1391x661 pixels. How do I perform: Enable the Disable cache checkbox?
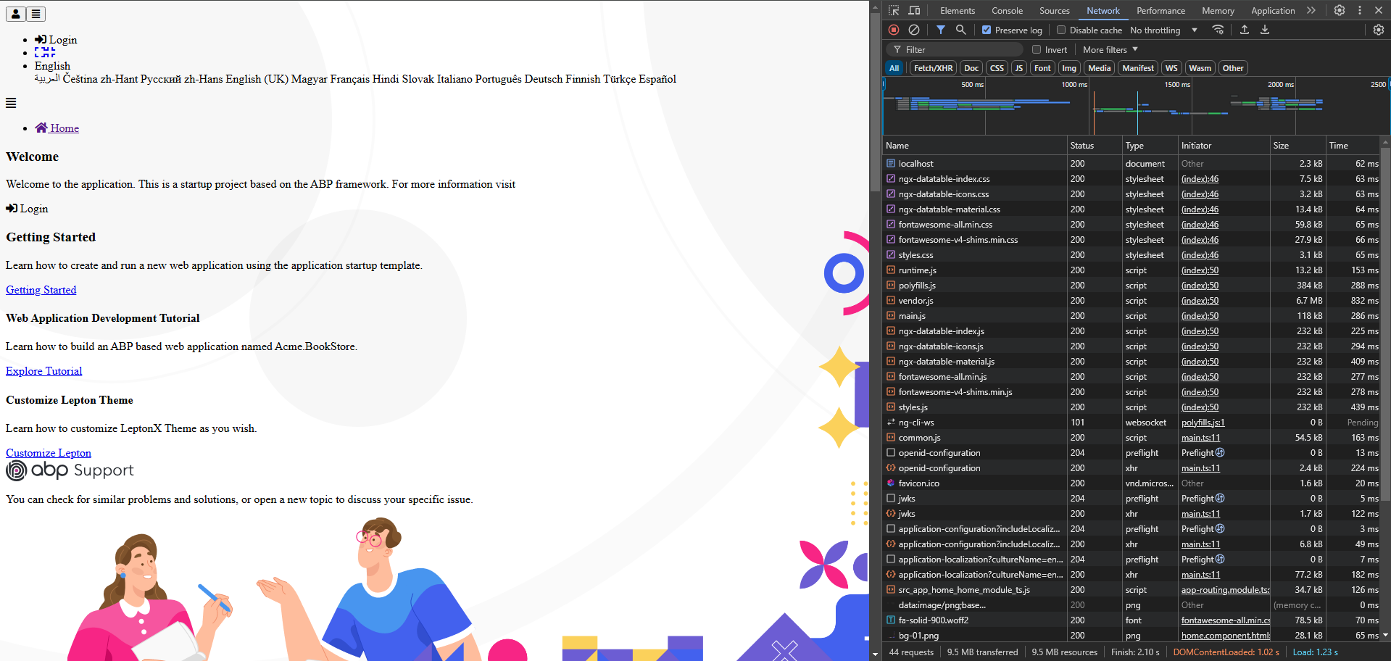coord(1061,30)
